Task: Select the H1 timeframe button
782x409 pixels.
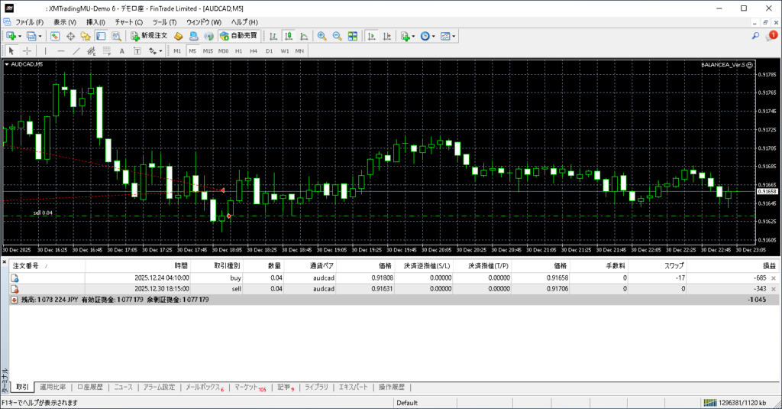Action: 238,51
